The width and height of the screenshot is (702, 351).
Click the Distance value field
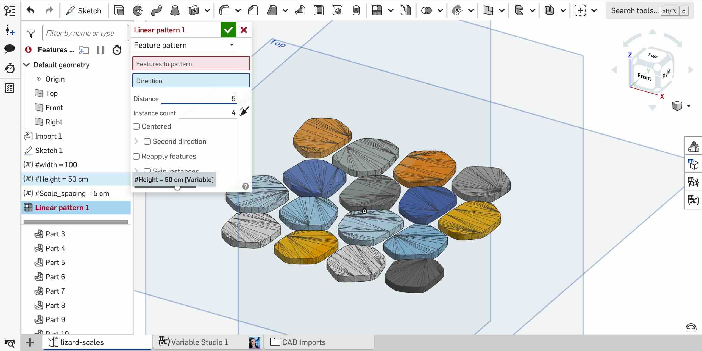click(x=199, y=99)
